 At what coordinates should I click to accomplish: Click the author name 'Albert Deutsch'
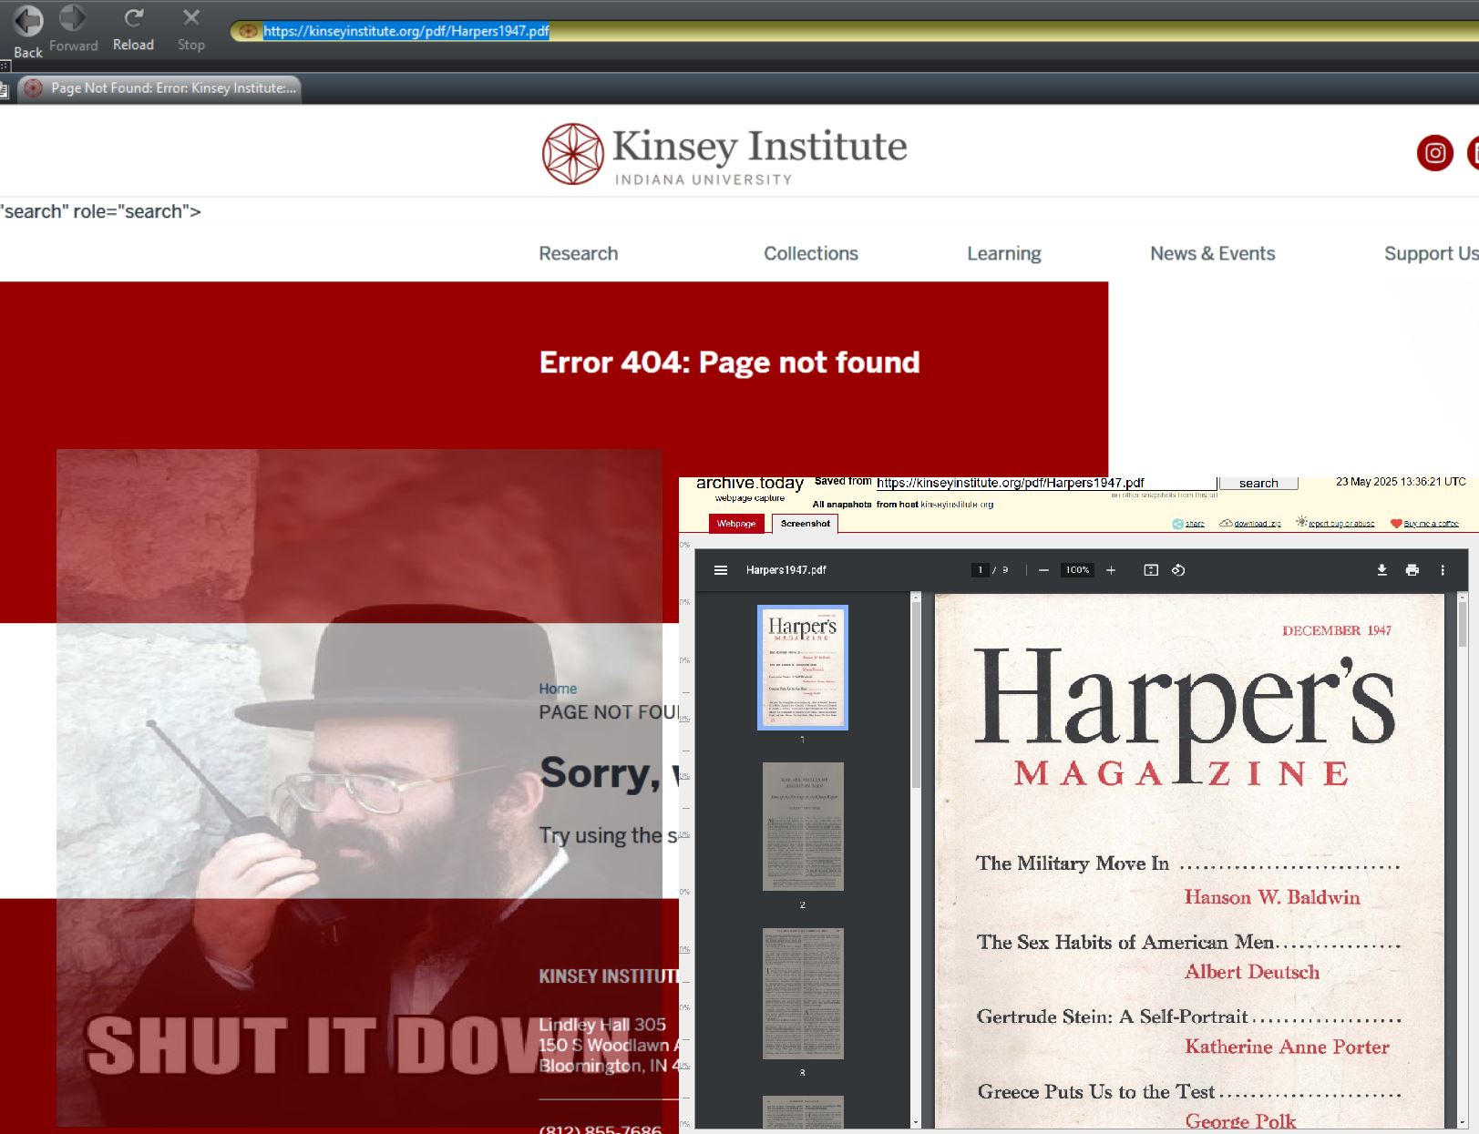(1252, 972)
